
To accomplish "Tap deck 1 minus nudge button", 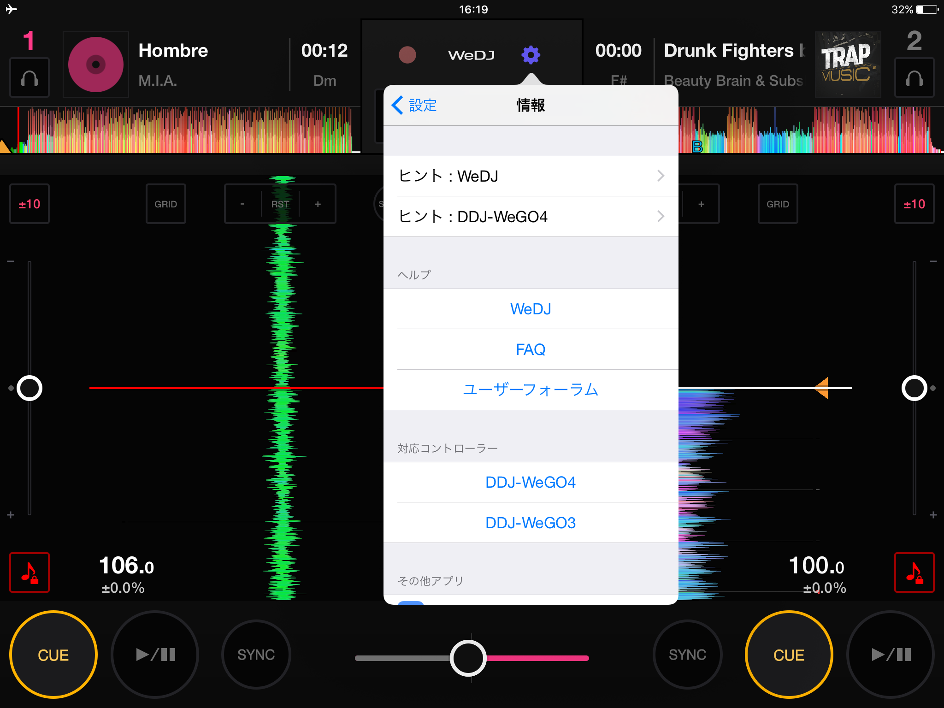I will pos(242,204).
